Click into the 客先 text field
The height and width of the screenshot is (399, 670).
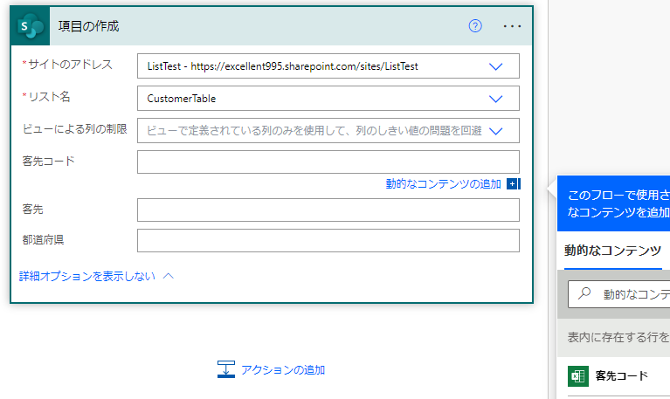(x=328, y=210)
